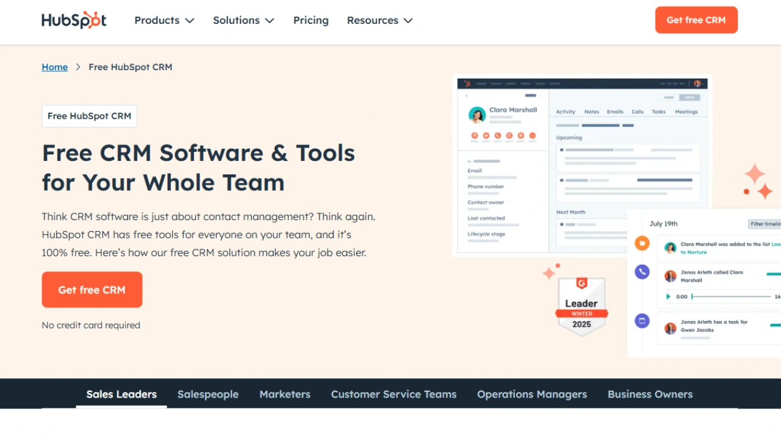This screenshot has height=439, width=781.
Task: Select the Calls tab in the CRM preview
Action: 638,112
